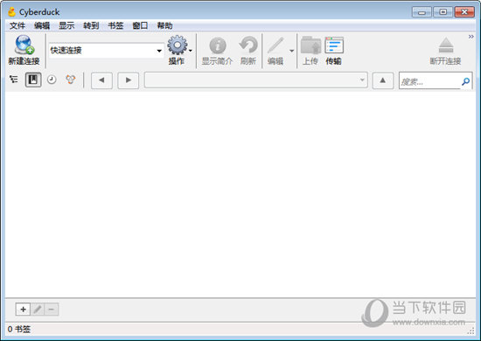Click the Disconnect eject icon

click(446, 45)
